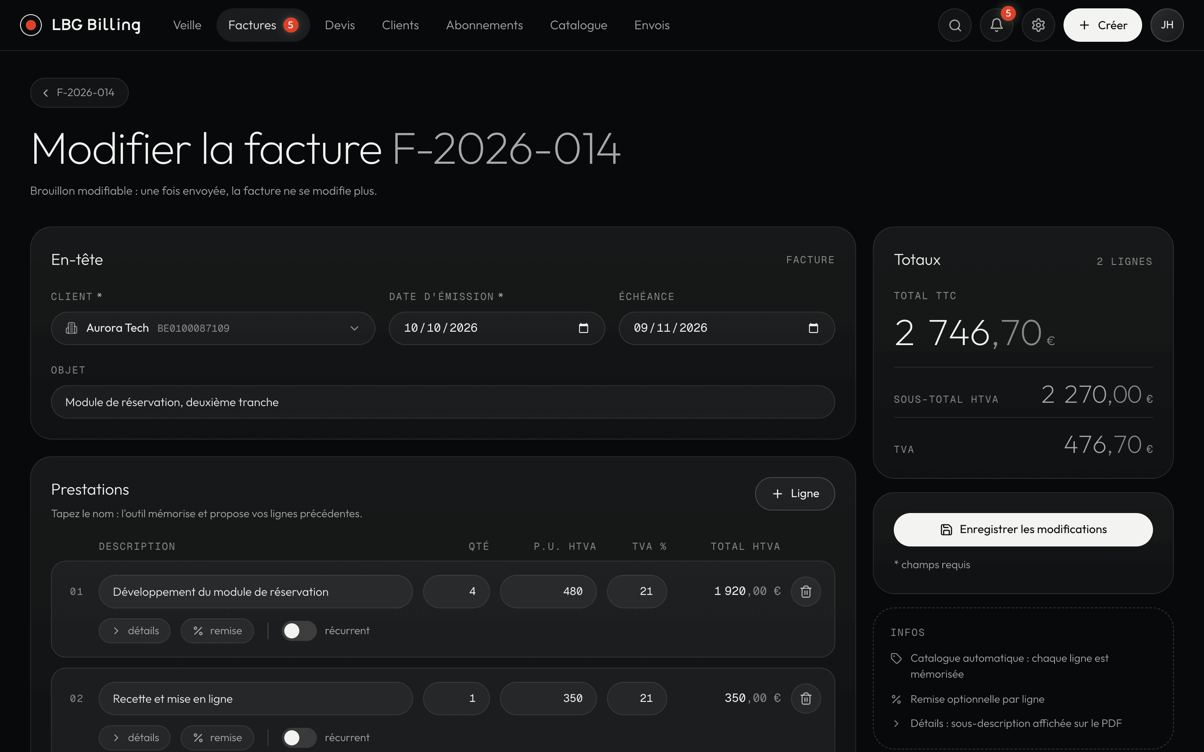Toggle récurrent switch for line 01
This screenshot has width=1204, height=752.
click(299, 631)
